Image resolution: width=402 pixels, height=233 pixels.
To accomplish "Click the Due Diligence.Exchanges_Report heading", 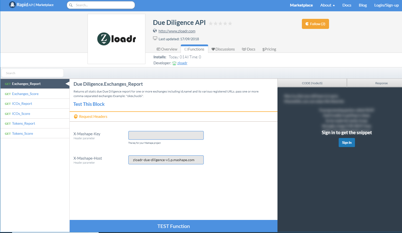I will (x=108, y=84).
